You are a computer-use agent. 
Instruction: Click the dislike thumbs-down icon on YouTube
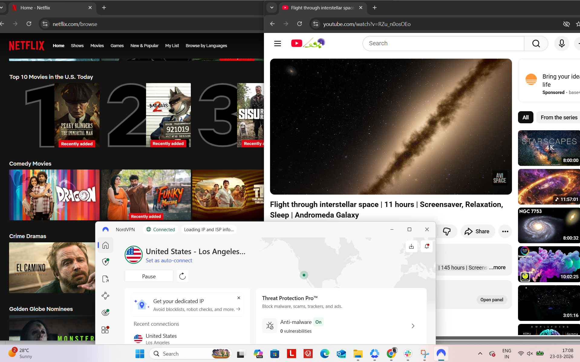click(447, 231)
